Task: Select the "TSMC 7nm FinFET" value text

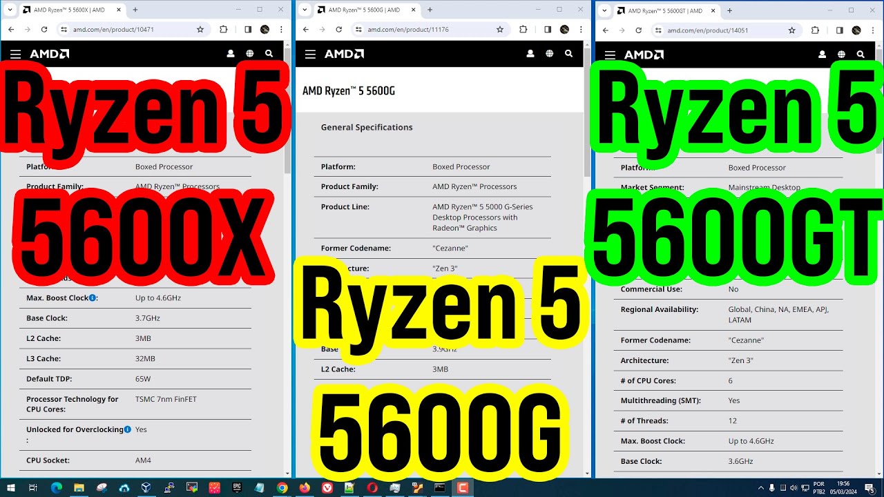Action: pos(166,399)
